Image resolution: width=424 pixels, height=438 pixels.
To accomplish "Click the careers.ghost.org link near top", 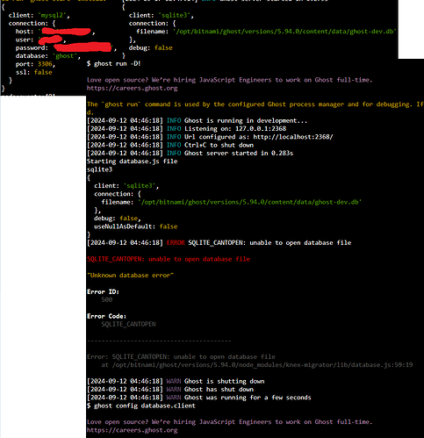I will (132, 88).
